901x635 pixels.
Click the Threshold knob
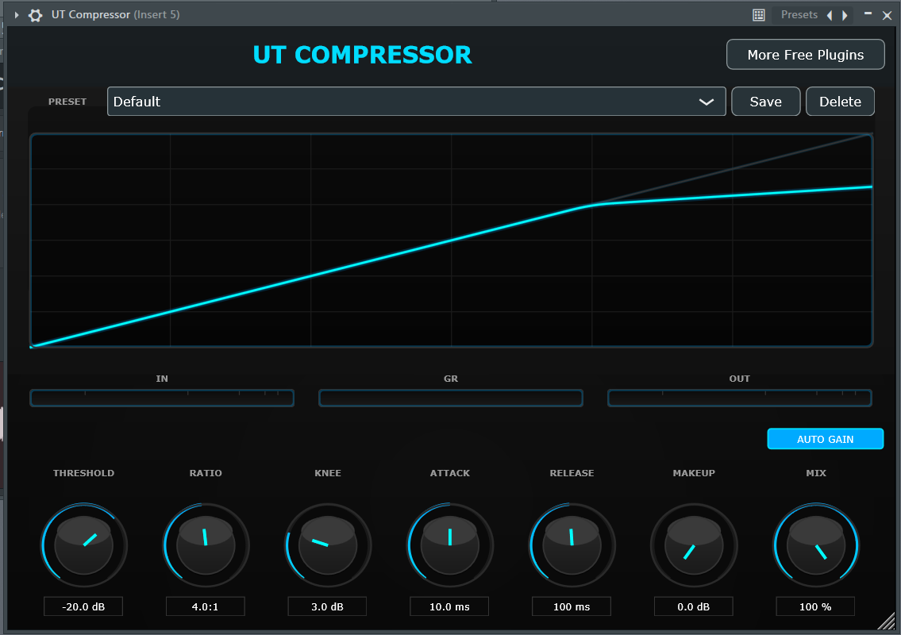click(84, 545)
